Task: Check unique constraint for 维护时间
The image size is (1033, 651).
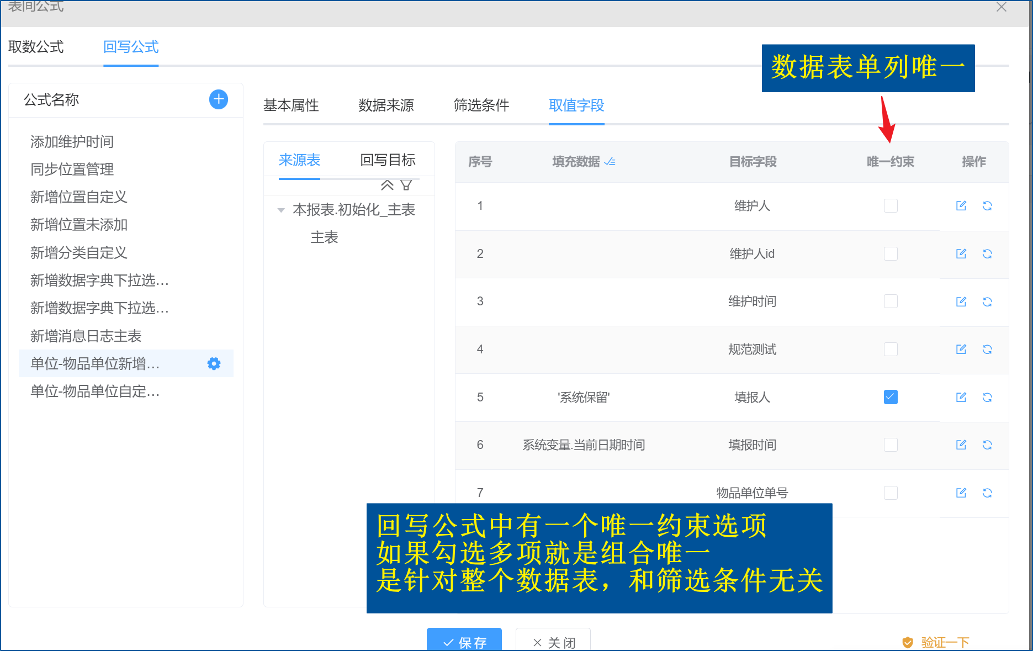Action: coord(891,301)
